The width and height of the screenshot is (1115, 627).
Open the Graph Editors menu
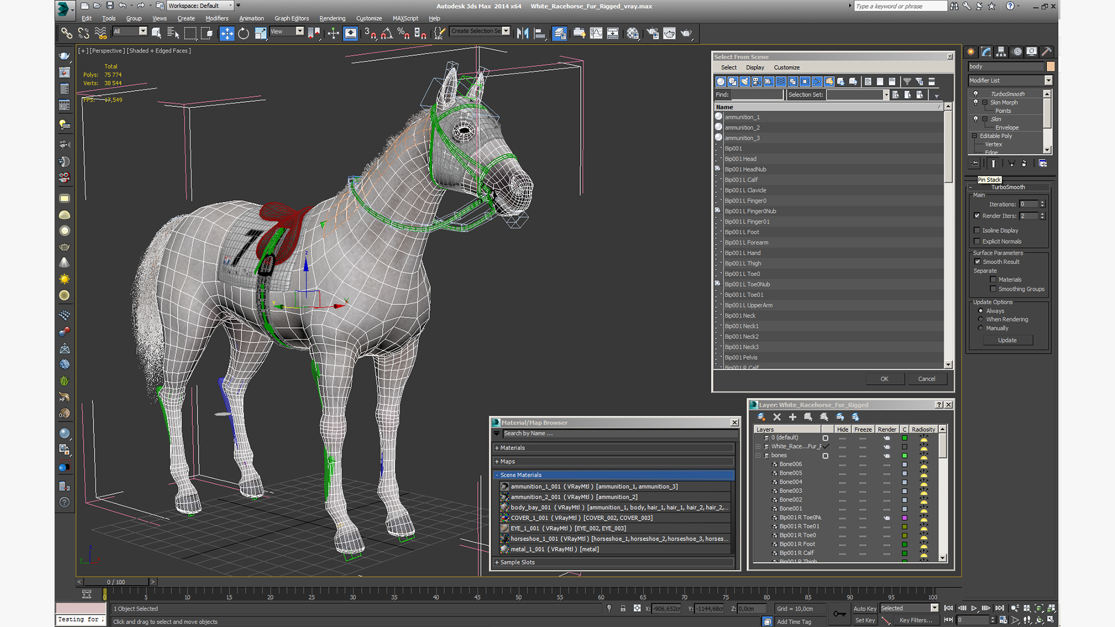click(x=291, y=19)
